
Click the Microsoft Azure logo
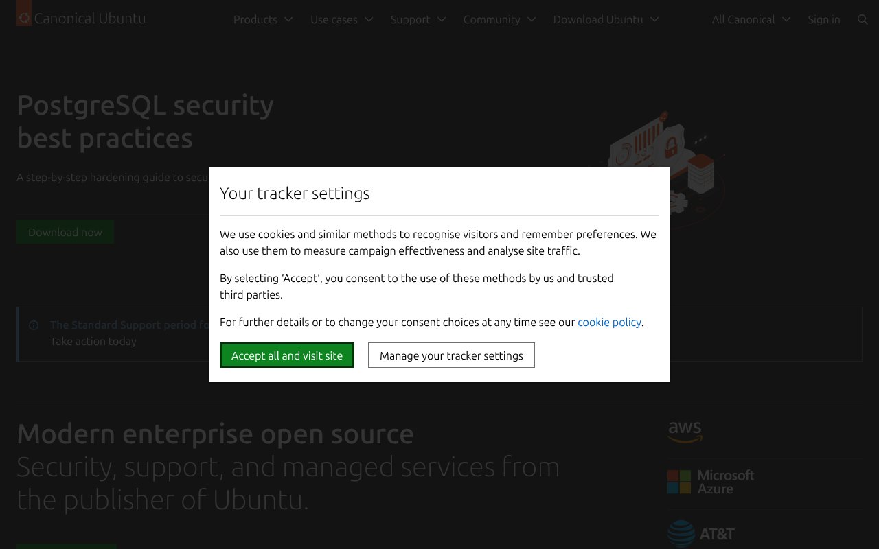(711, 482)
